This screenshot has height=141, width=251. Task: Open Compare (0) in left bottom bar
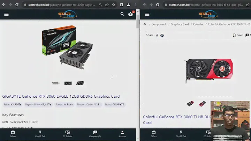pos(94,134)
